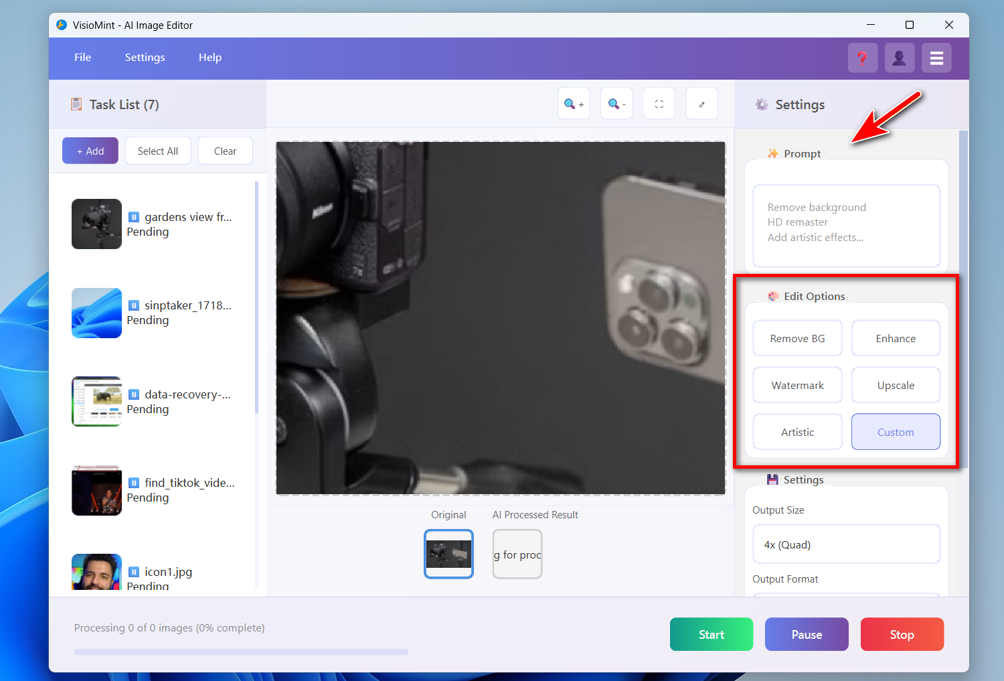This screenshot has width=1004, height=681.
Task: Click the zoom in magnifier button
Action: tap(574, 104)
